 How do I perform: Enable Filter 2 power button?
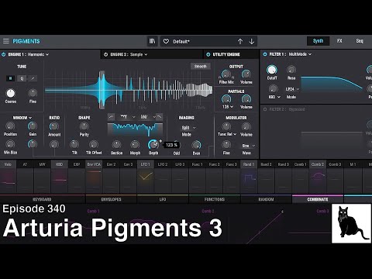click(265, 109)
